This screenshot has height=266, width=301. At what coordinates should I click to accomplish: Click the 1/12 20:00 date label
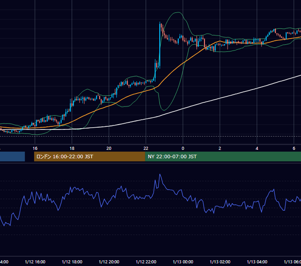tap(109, 262)
